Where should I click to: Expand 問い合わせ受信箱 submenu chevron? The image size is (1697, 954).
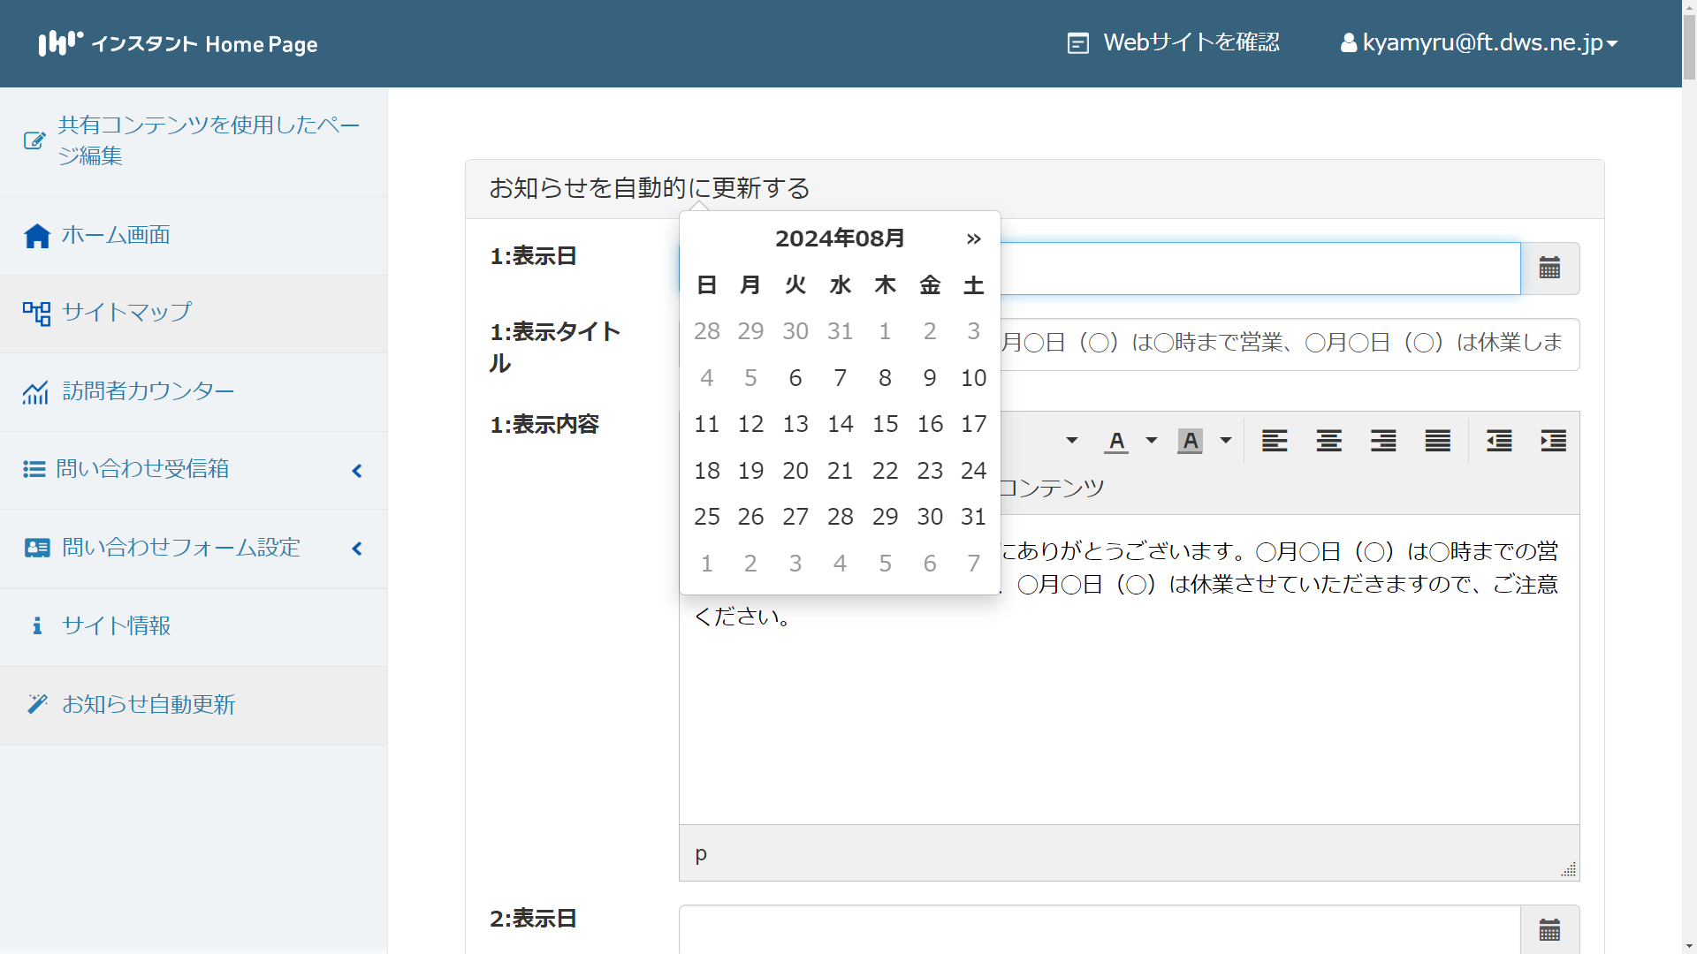click(357, 471)
